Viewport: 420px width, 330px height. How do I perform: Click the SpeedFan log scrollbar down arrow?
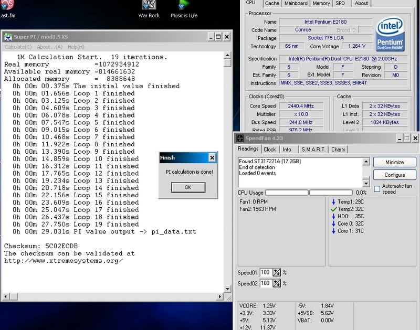click(366, 183)
